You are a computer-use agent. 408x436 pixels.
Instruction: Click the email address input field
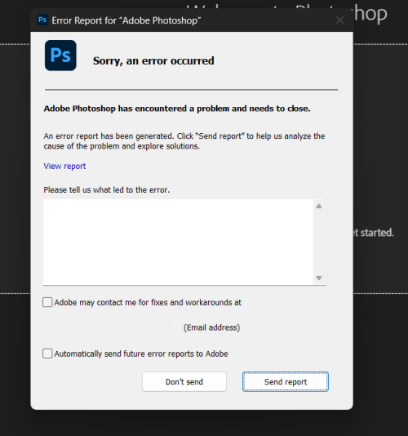tap(113, 327)
